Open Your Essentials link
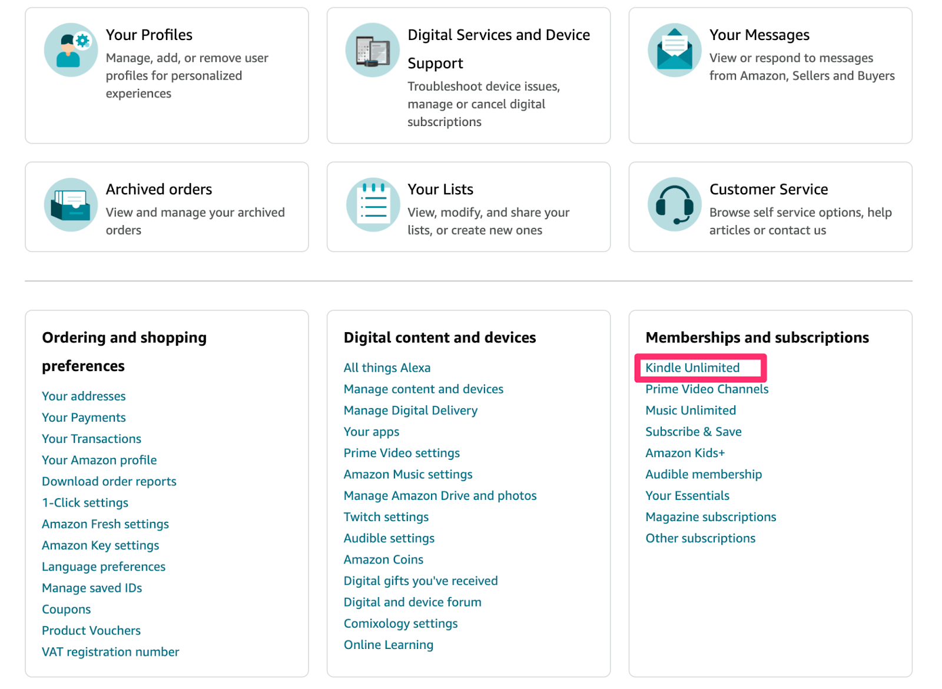 [687, 495]
